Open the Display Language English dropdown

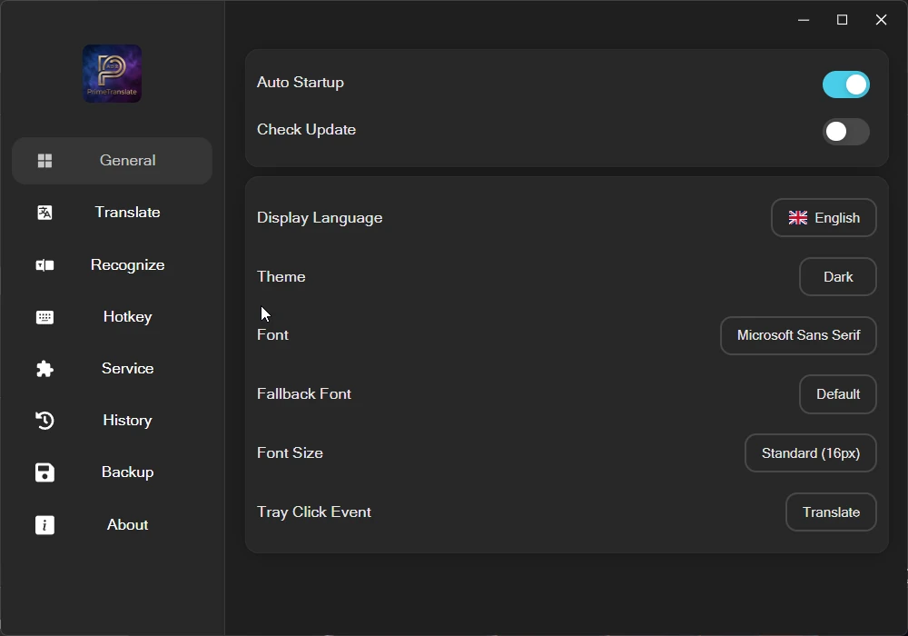[x=824, y=218]
